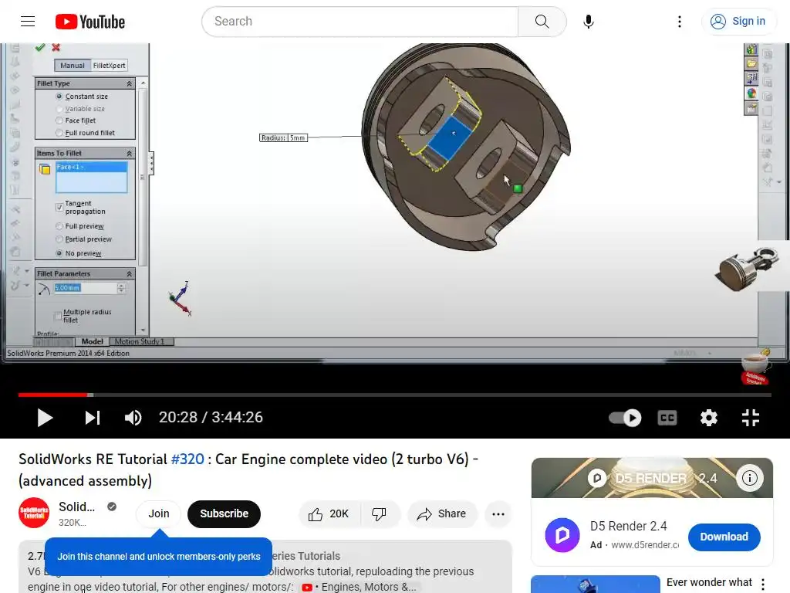The image size is (790, 593).
Task: Go to YouTube home via logo
Action: (90, 22)
